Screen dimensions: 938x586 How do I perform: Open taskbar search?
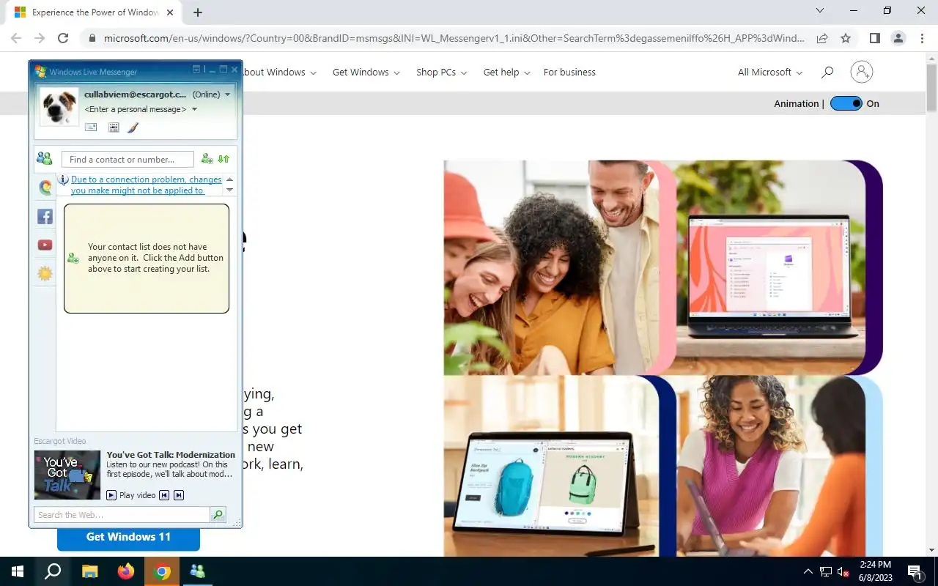53,571
